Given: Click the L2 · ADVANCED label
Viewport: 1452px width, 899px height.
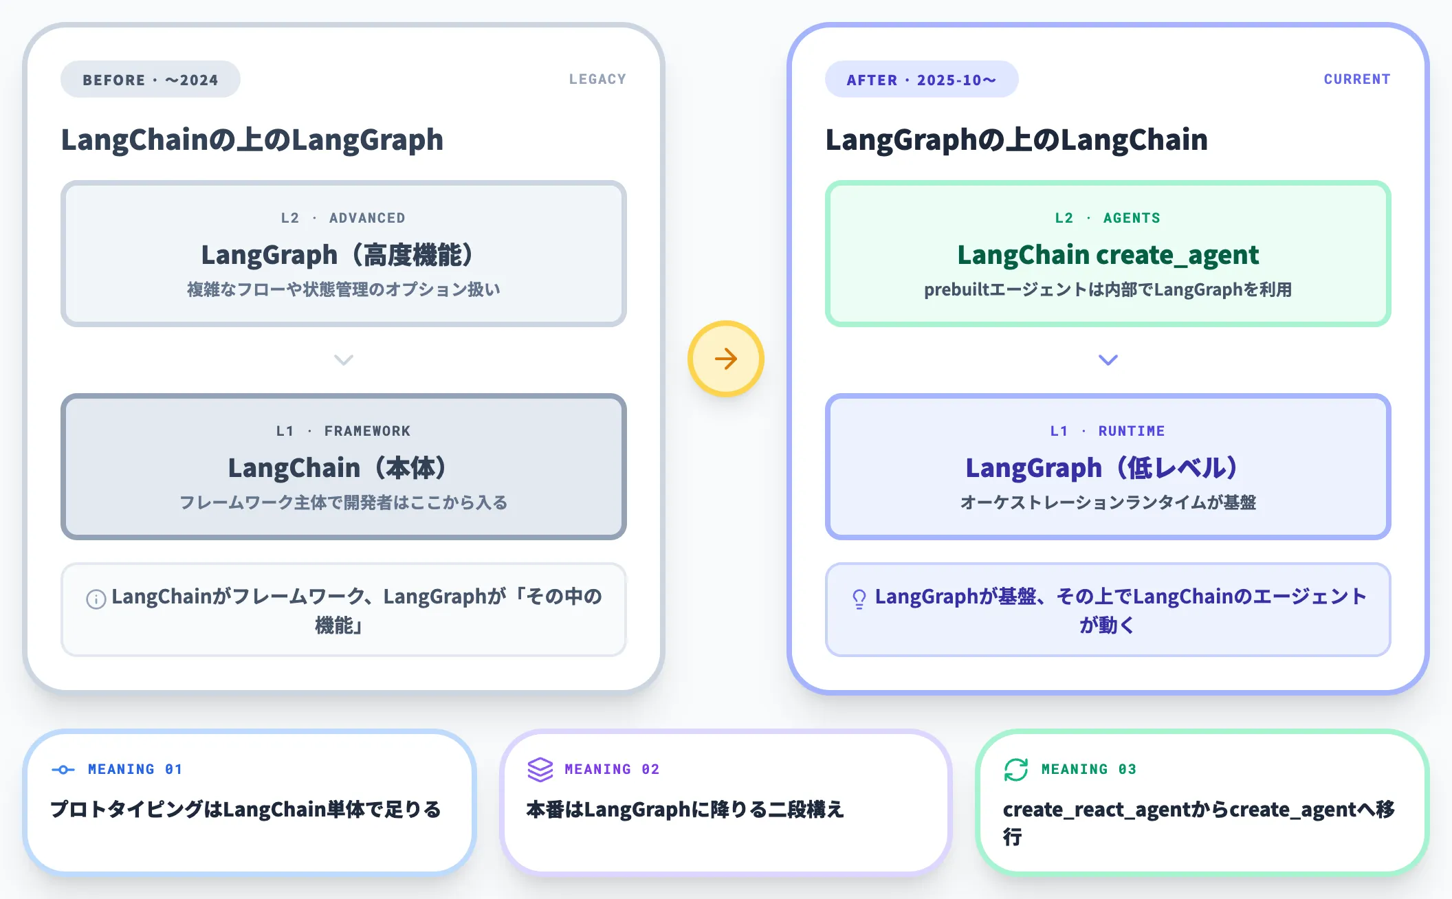Looking at the screenshot, I should tap(343, 218).
